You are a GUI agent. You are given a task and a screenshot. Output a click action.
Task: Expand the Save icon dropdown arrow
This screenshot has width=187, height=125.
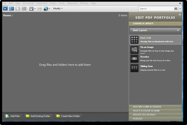click(x=35, y=9)
